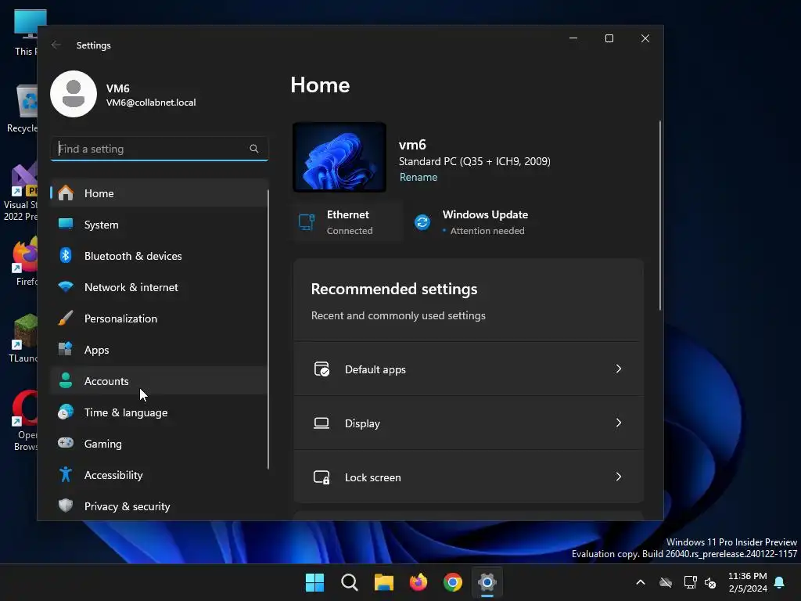Click the Time & language clock icon
Screen dimensions: 801x601
[66, 412]
